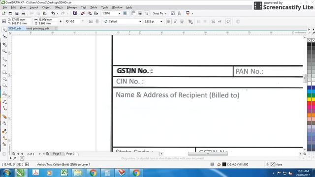Open the Layout menu
Image resolution: width=315 pixels, height=177 pixels.
point(34,7)
